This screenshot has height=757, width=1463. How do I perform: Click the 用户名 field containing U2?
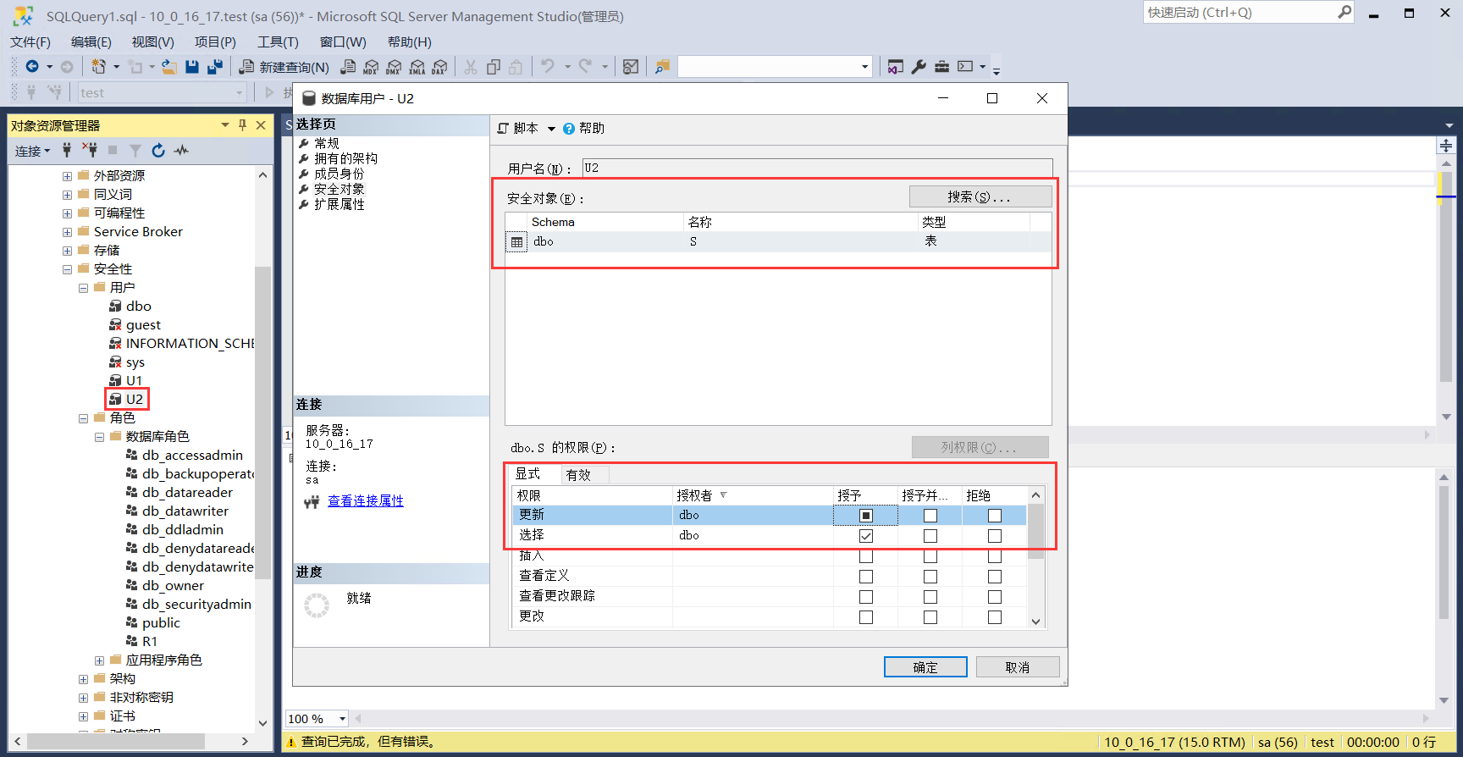coord(817,168)
